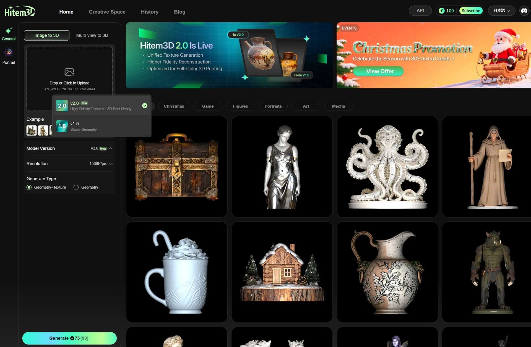Select Geometry+Texture radio button
Viewport: 531px width, 347px height.
tap(29, 187)
